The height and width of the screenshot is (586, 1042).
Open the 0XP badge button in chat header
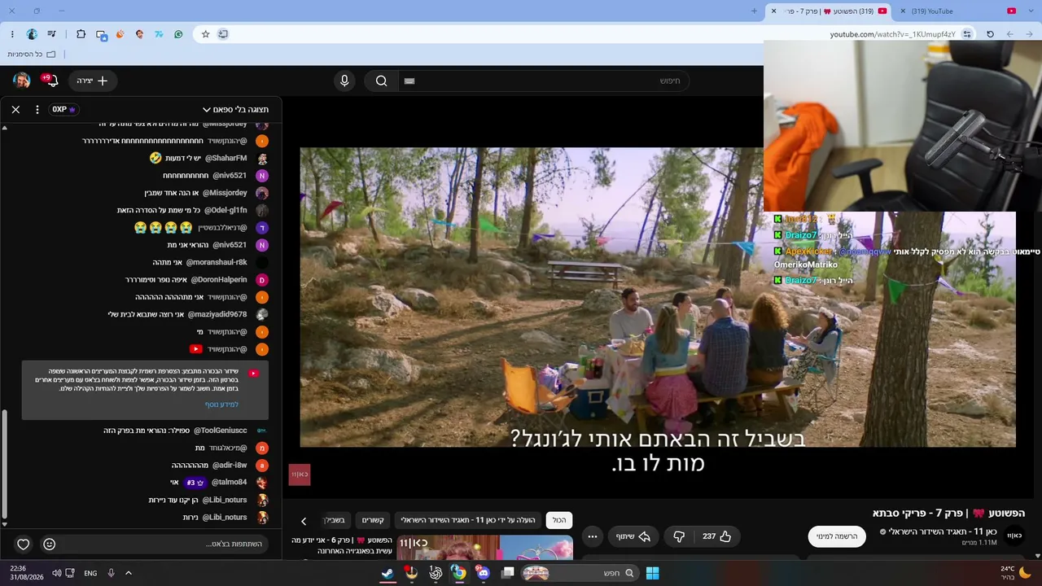pyautogui.click(x=64, y=109)
